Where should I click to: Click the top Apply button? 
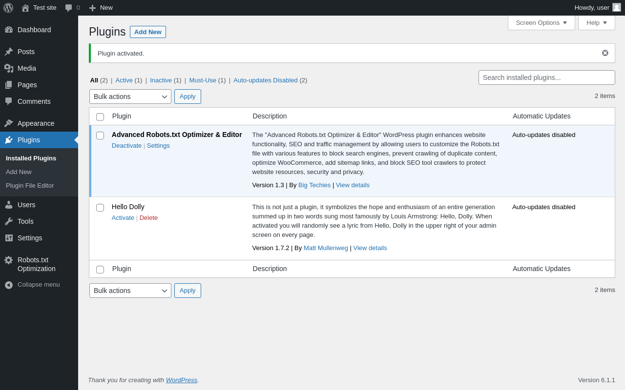(187, 97)
